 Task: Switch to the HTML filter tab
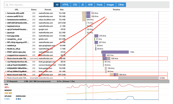[65, 5]
